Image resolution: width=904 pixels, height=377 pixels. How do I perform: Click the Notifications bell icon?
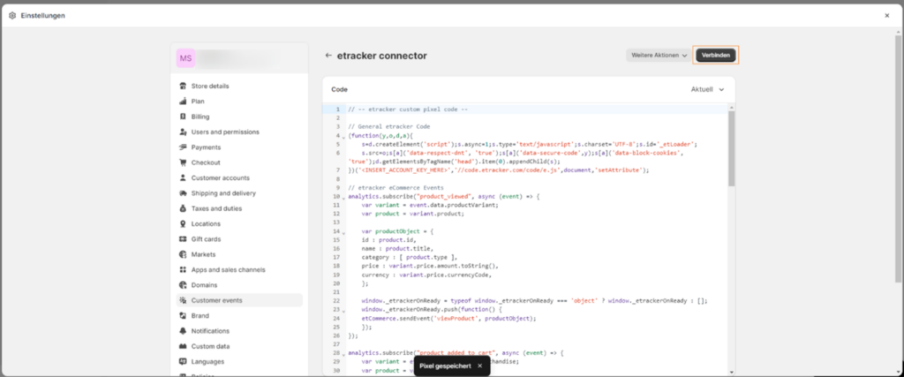point(183,331)
